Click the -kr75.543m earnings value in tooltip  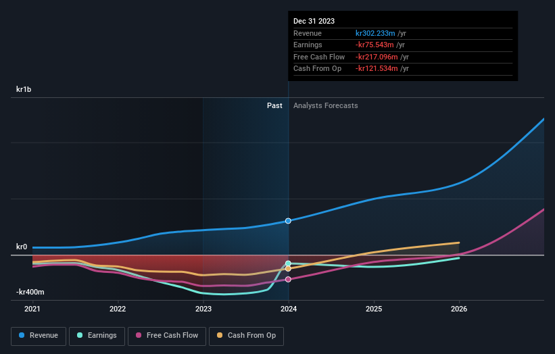pyautogui.click(x=375, y=45)
